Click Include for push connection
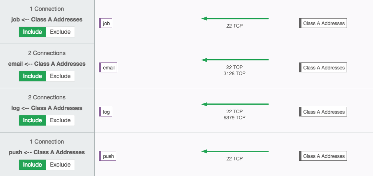 (32, 165)
